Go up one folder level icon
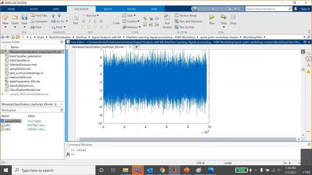The width and height of the screenshot is (312, 175). click(13, 37)
